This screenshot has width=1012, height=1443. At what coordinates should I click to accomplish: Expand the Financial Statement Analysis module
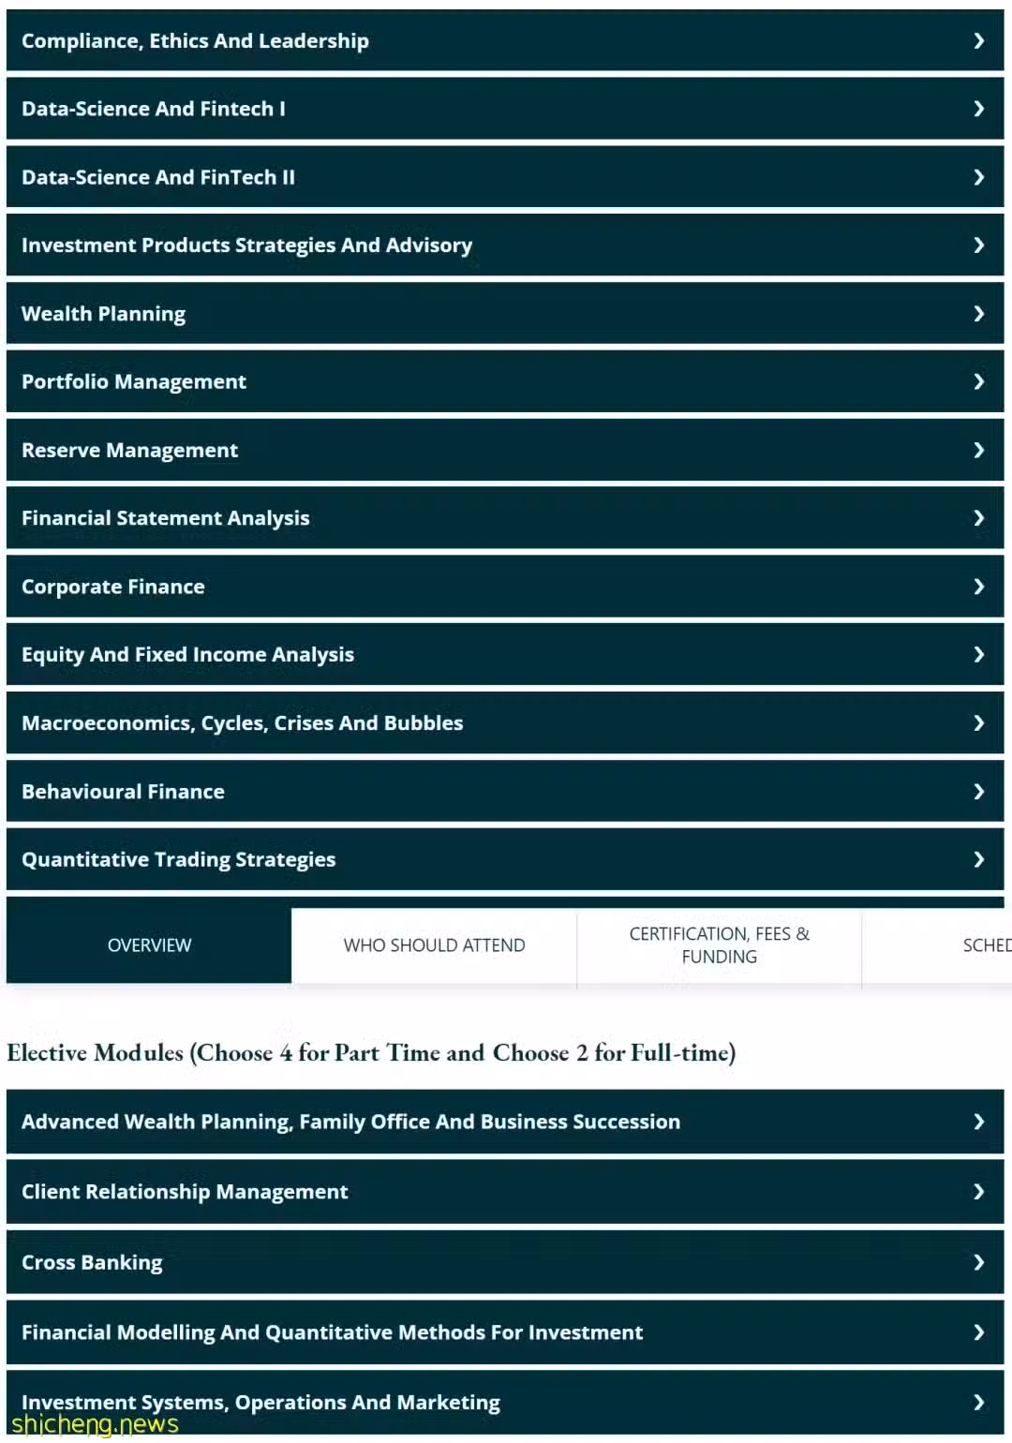coord(505,518)
